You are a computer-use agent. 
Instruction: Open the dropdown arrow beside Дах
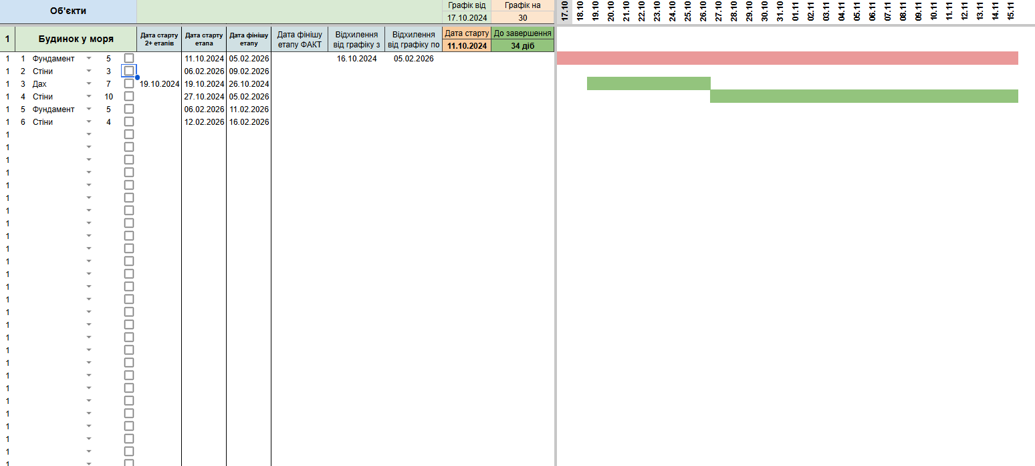[x=89, y=84]
